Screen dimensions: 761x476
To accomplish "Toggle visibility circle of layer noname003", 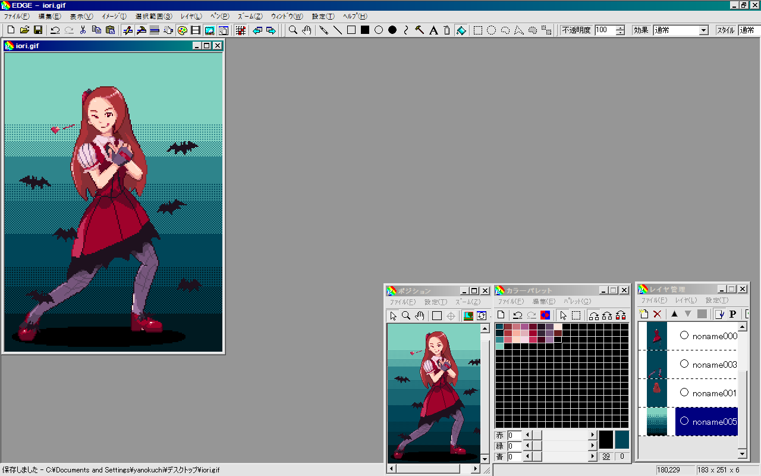I will 684,364.
